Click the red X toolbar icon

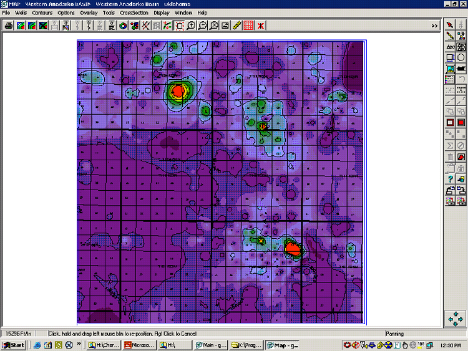pyautogui.click(x=261, y=26)
